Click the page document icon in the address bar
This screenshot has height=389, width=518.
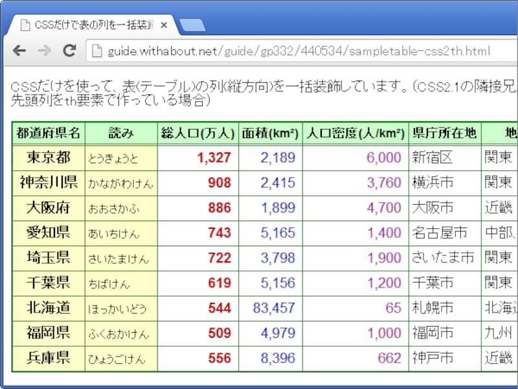pos(98,49)
